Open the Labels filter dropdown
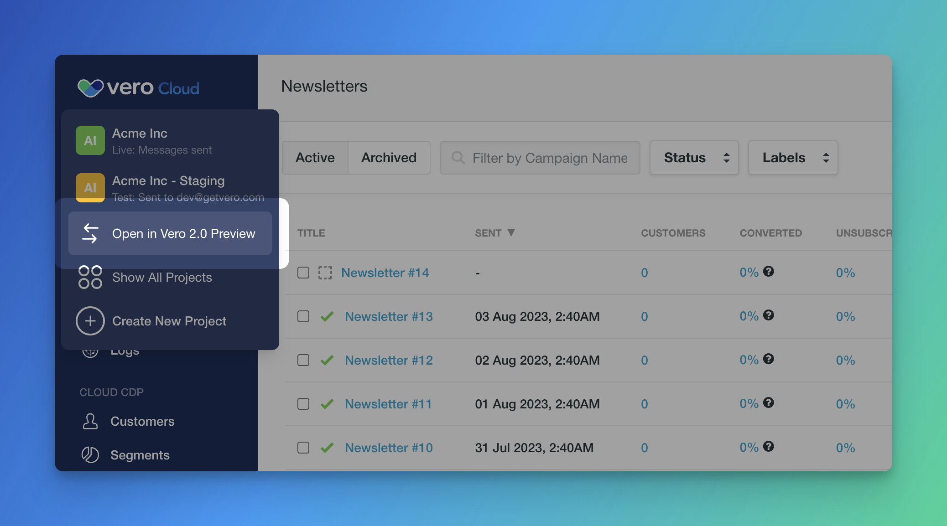 pyautogui.click(x=793, y=158)
